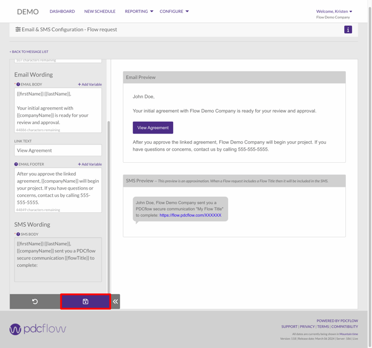Click the pdcflow logo in footer
372x348 pixels.
[x=38, y=329]
